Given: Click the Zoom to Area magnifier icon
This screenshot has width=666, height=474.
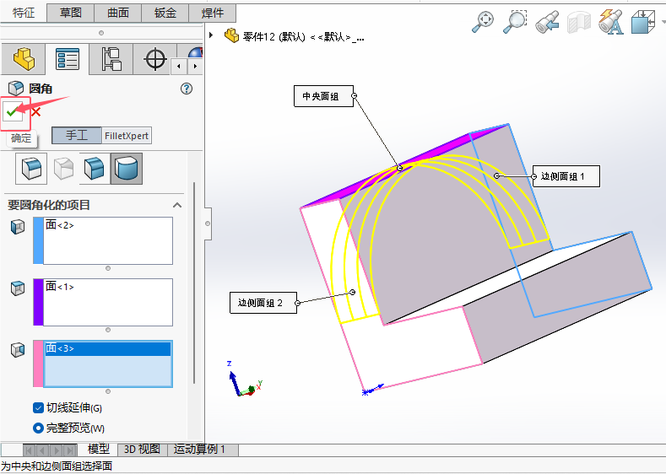Looking at the screenshot, I should (x=515, y=22).
